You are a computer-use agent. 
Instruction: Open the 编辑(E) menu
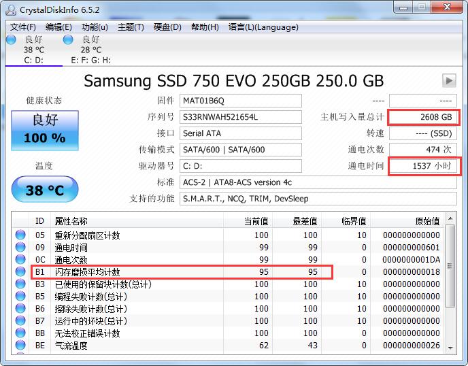pyautogui.click(x=58, y=27)
